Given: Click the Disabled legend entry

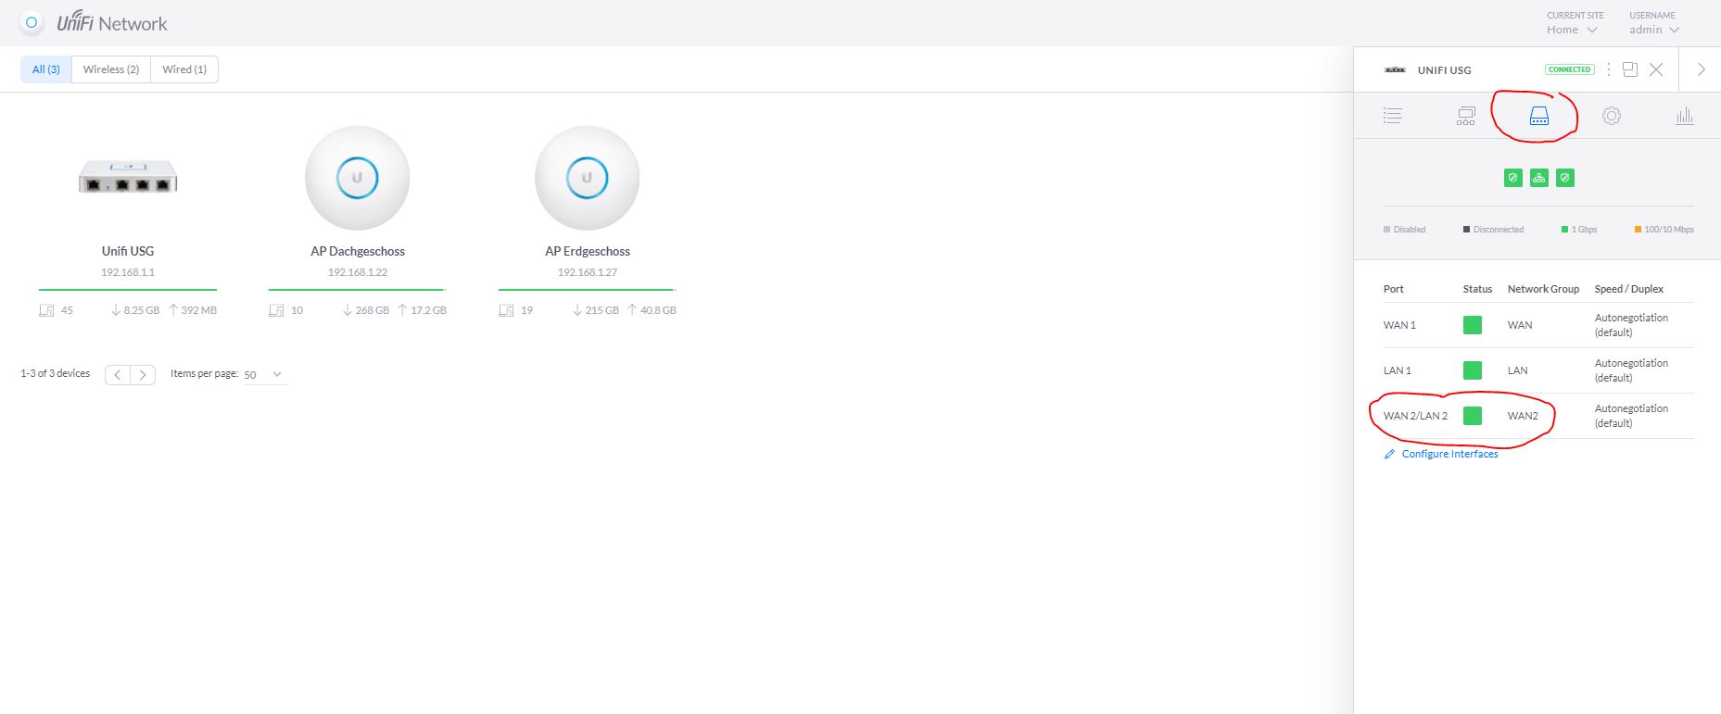Looking at the screenshot, I should tap(1405, 230).
